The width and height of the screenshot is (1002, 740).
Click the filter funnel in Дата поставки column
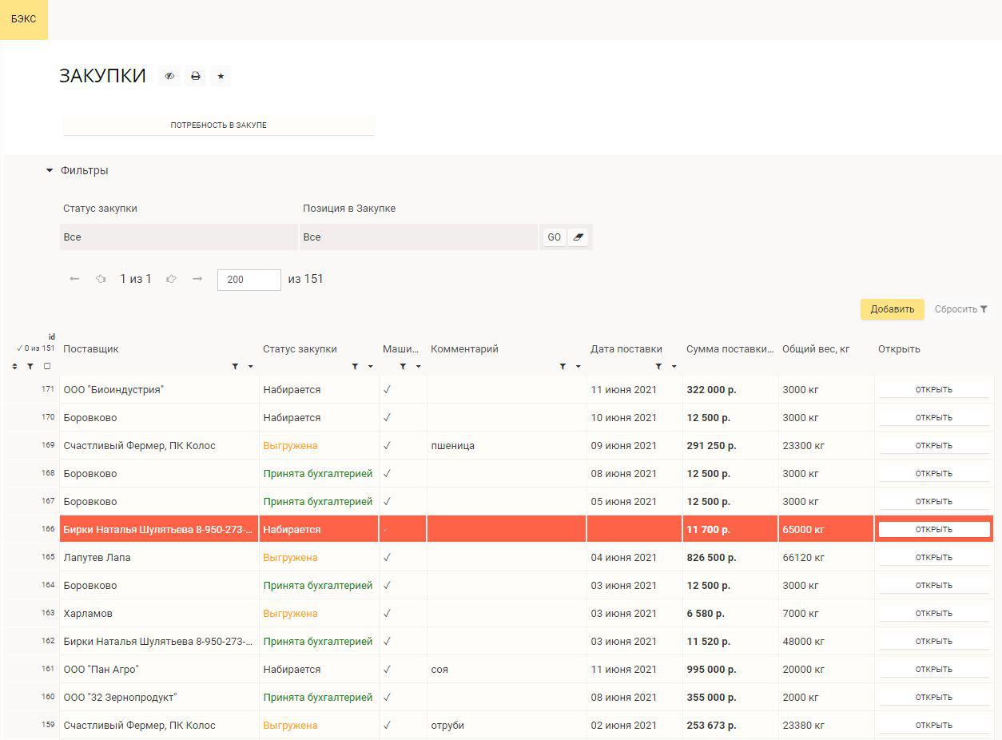point(658,367)
